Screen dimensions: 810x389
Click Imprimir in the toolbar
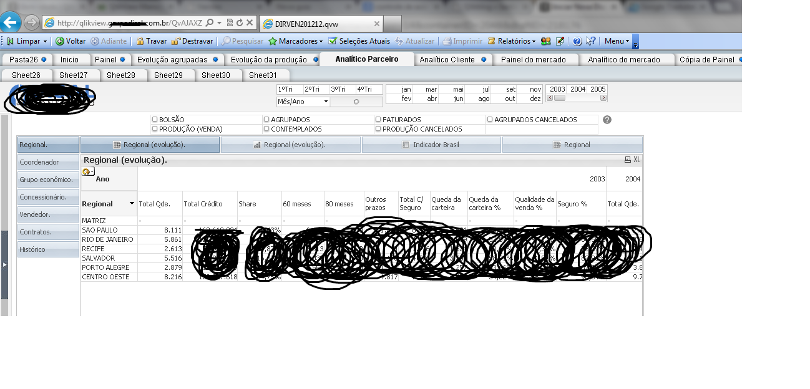point(462,41)
